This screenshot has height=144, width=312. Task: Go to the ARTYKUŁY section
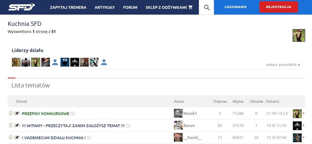coord(105,7)
